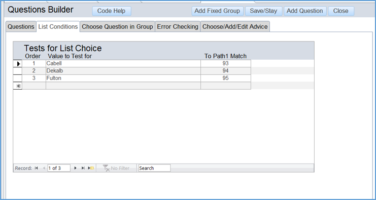Select the Dekalb row's record selector

pos(18,71)
